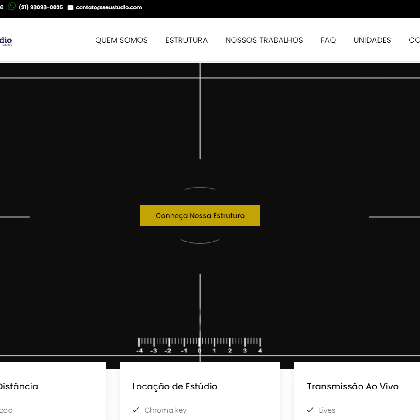The height and width of the screenshot is (420, 420).
Task: Click the Distância card heading
Action: [x=18, y=386]
